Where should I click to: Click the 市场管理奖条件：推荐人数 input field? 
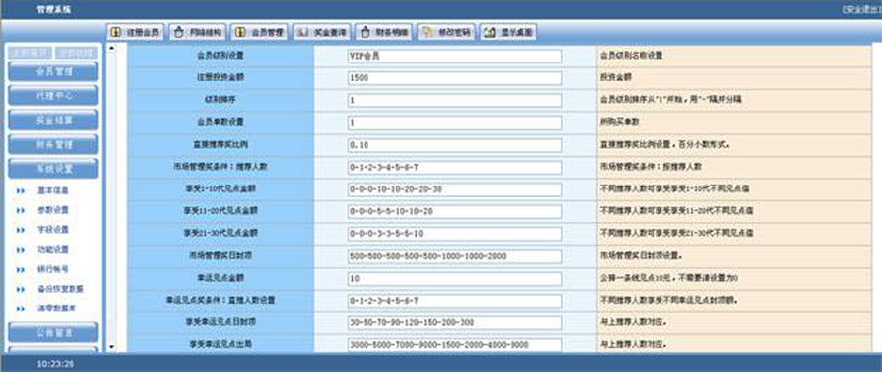point(455,168)
